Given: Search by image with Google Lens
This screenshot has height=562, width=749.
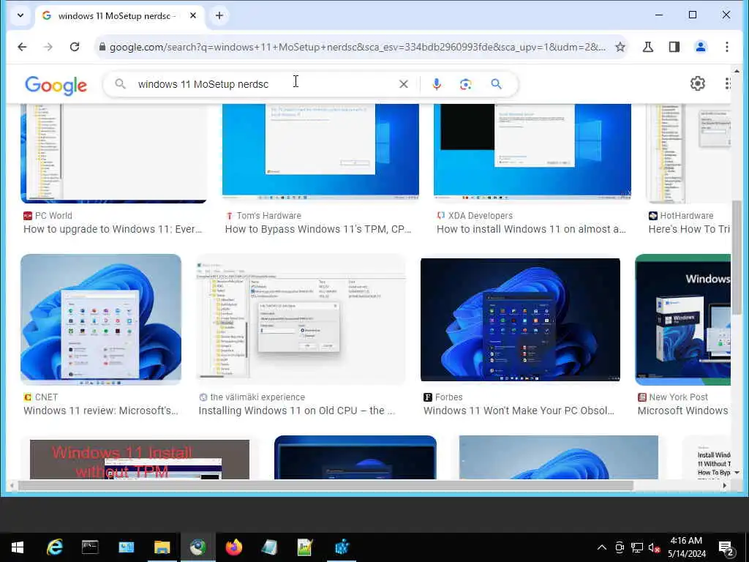Looking at the screenshot, I should tap(466, 84).
